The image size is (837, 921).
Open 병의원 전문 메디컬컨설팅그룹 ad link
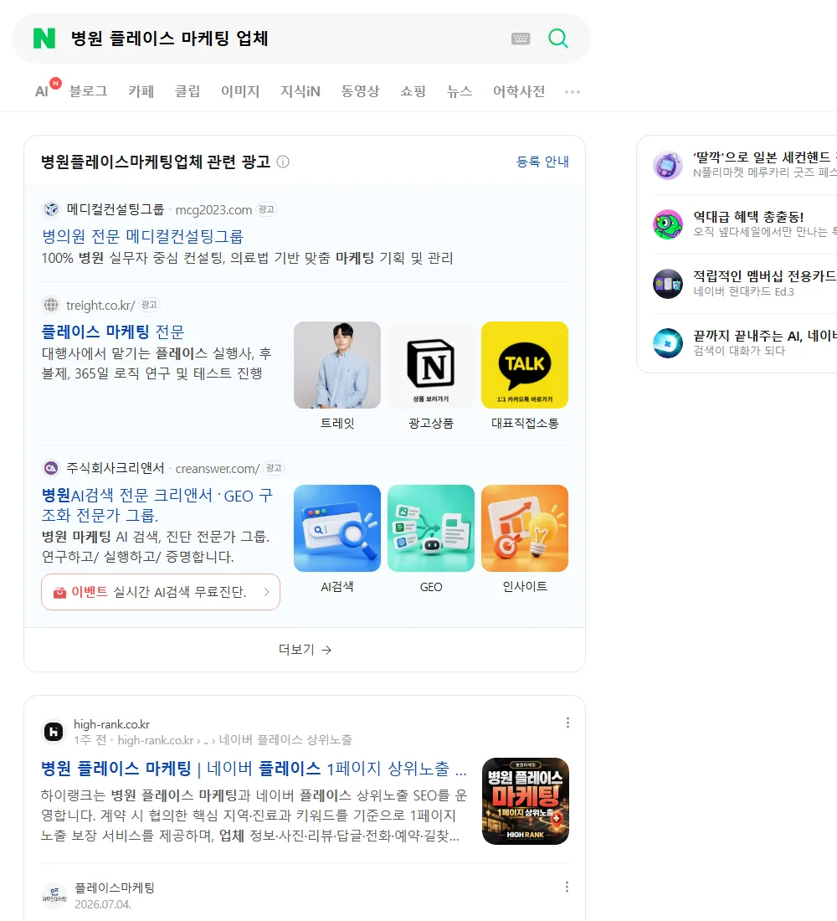(142, 236)
